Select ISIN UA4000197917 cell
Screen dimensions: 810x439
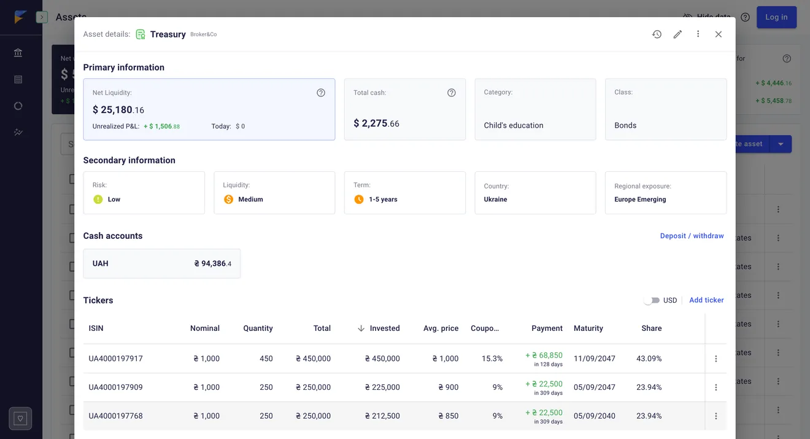click(116, 359)
